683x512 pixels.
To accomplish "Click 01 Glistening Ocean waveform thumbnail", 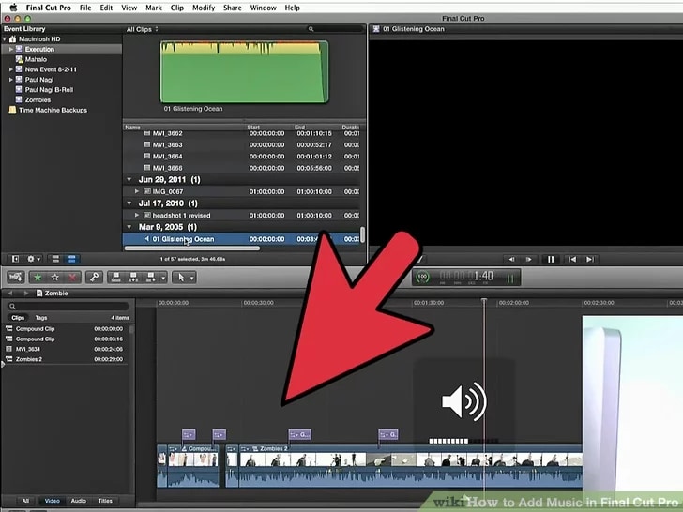I will pyautogui.click(x=244, y=72).
